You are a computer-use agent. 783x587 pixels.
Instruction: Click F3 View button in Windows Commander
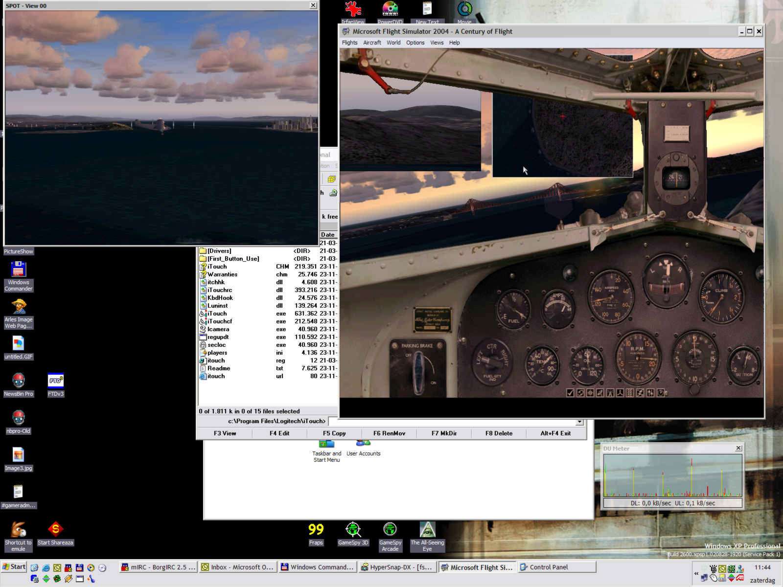pyautogui.click(x=225, y=433)
